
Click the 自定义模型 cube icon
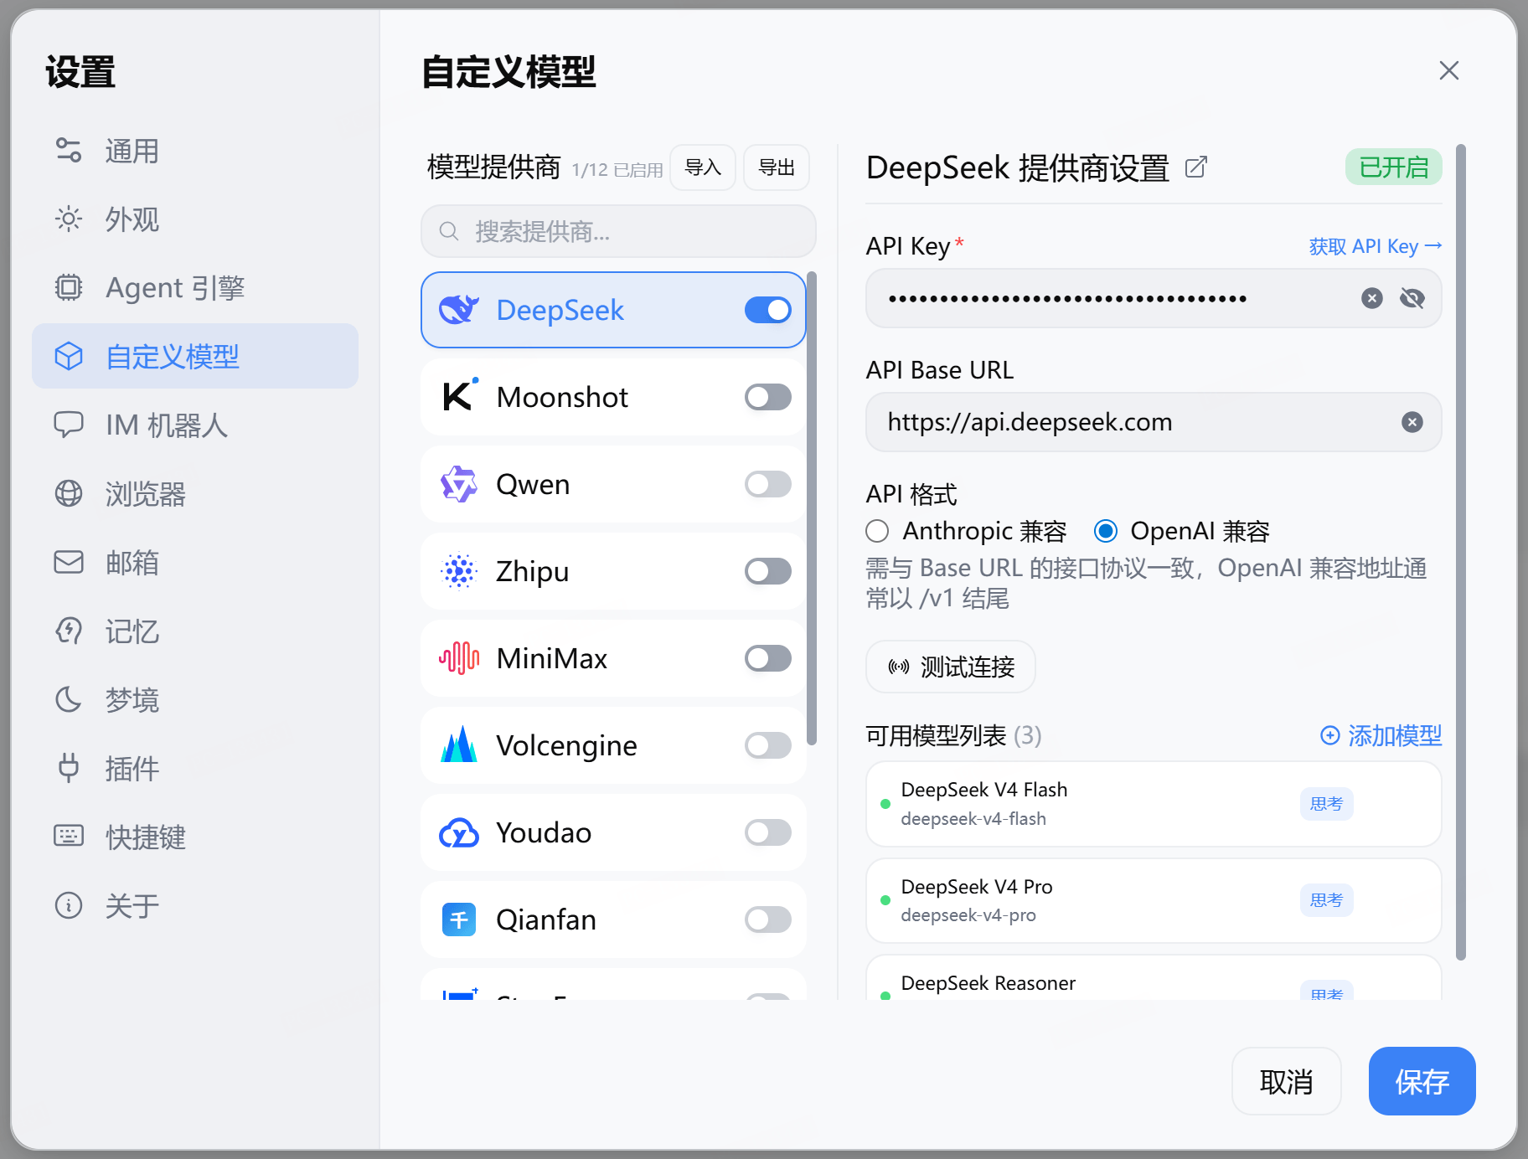[x=69, y=356]
